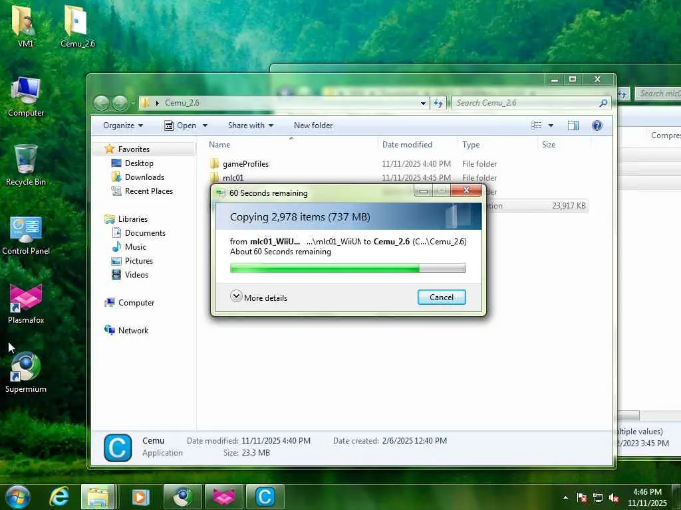The width and height of the screenshot is (681, 510).
Task: Select Computer in navigation pane
Action: [136, 303]
